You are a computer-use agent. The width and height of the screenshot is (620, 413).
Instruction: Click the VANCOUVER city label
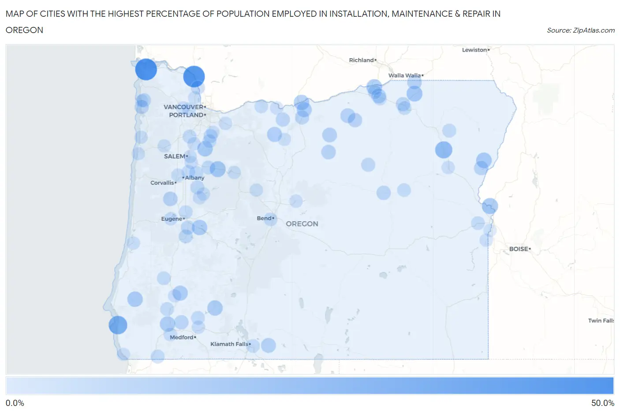click(183, 107)
